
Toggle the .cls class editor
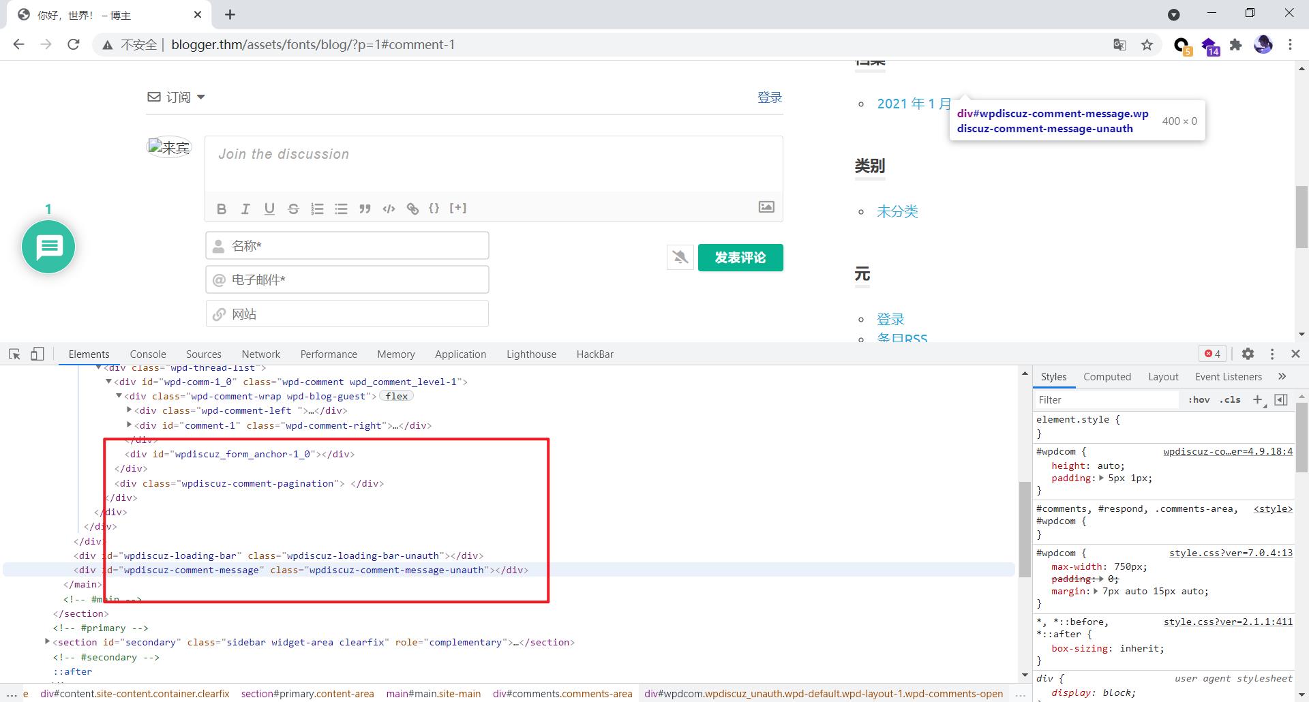coord(1230,400)
